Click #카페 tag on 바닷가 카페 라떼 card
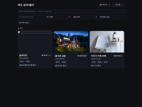The width and height of the screenshot is (142, 107). [94, 62]
